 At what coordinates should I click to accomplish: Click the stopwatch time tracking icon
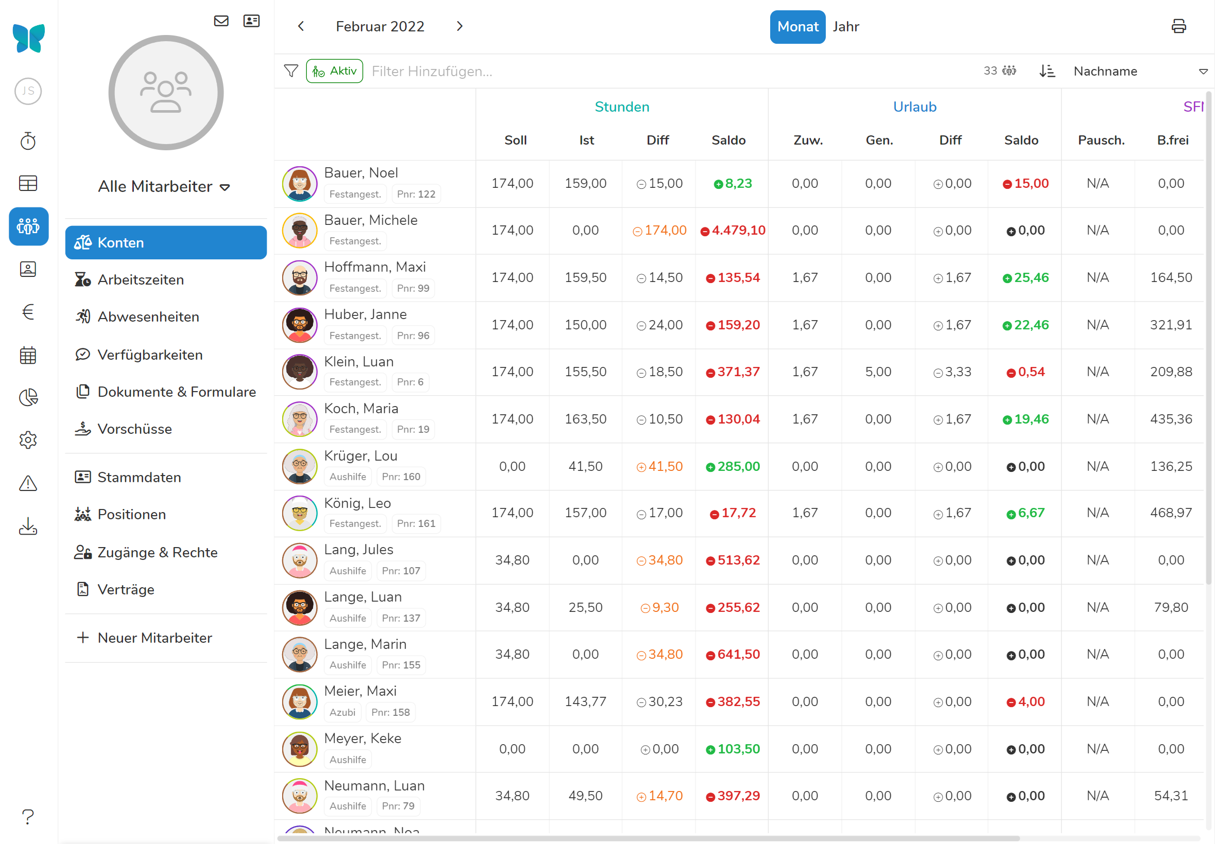tap(28, 141)
